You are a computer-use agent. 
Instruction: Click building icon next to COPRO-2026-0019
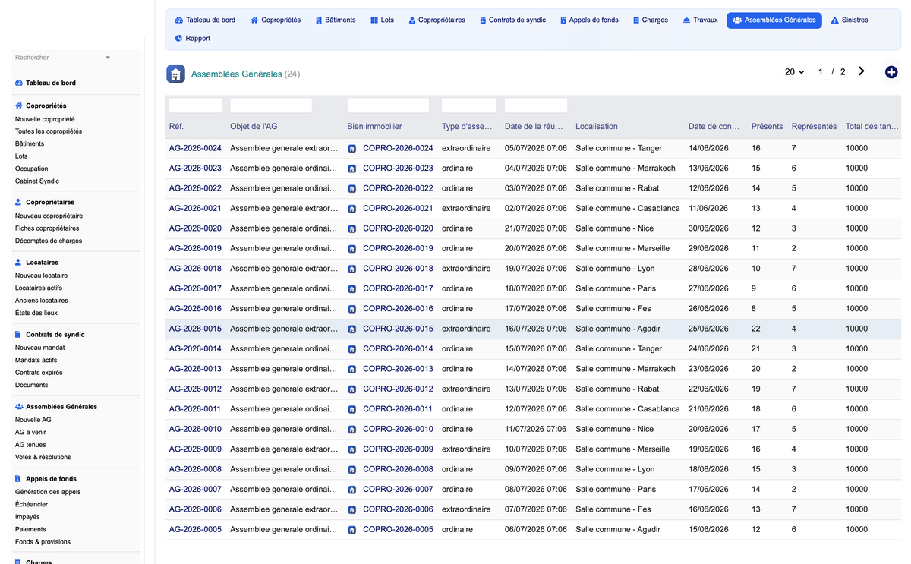[352, 249]
